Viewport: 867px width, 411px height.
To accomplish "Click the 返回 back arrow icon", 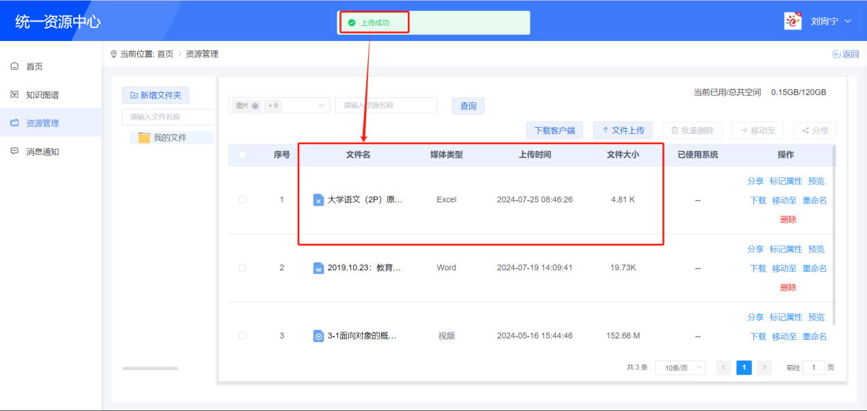I will click(x=836, y=55).
